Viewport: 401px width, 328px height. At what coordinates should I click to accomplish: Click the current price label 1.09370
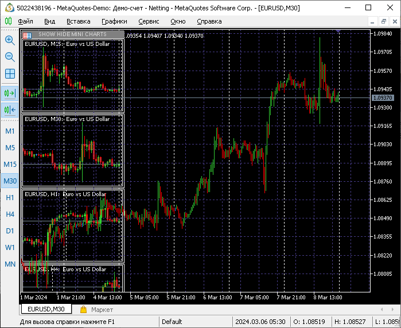tap(383, 97)
